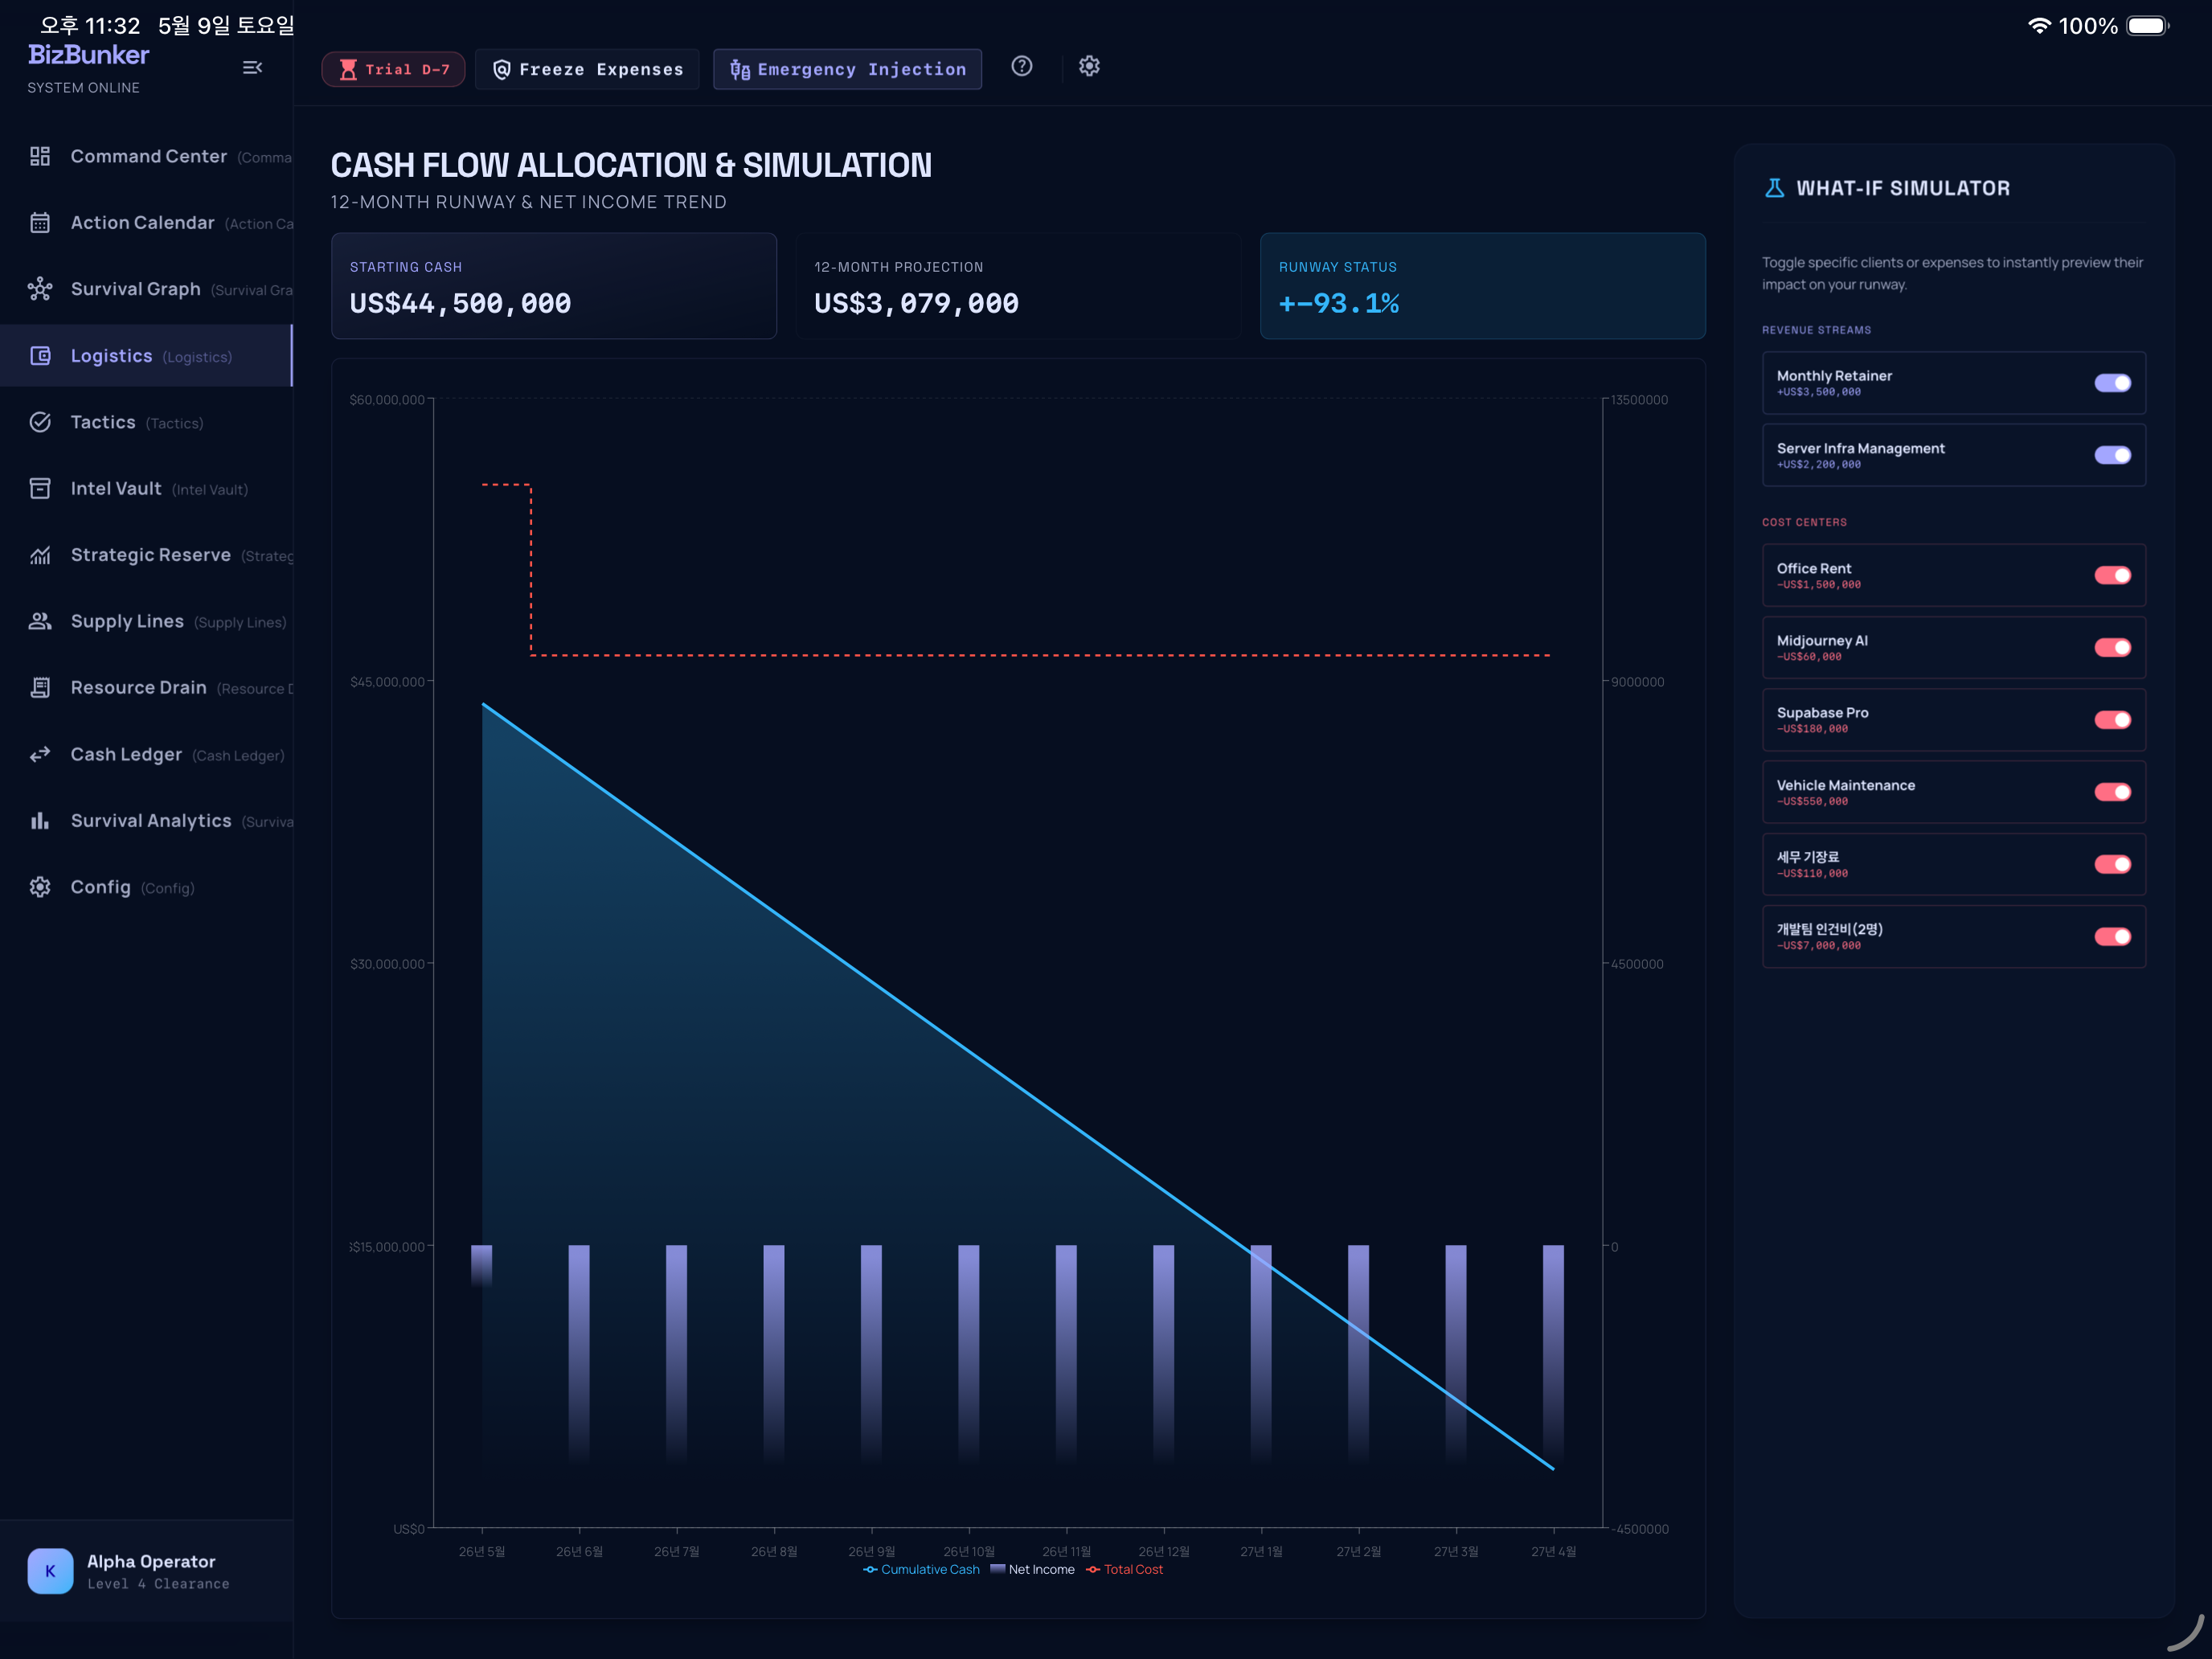Click the Intel Vault archive icon

click(40, 488)
